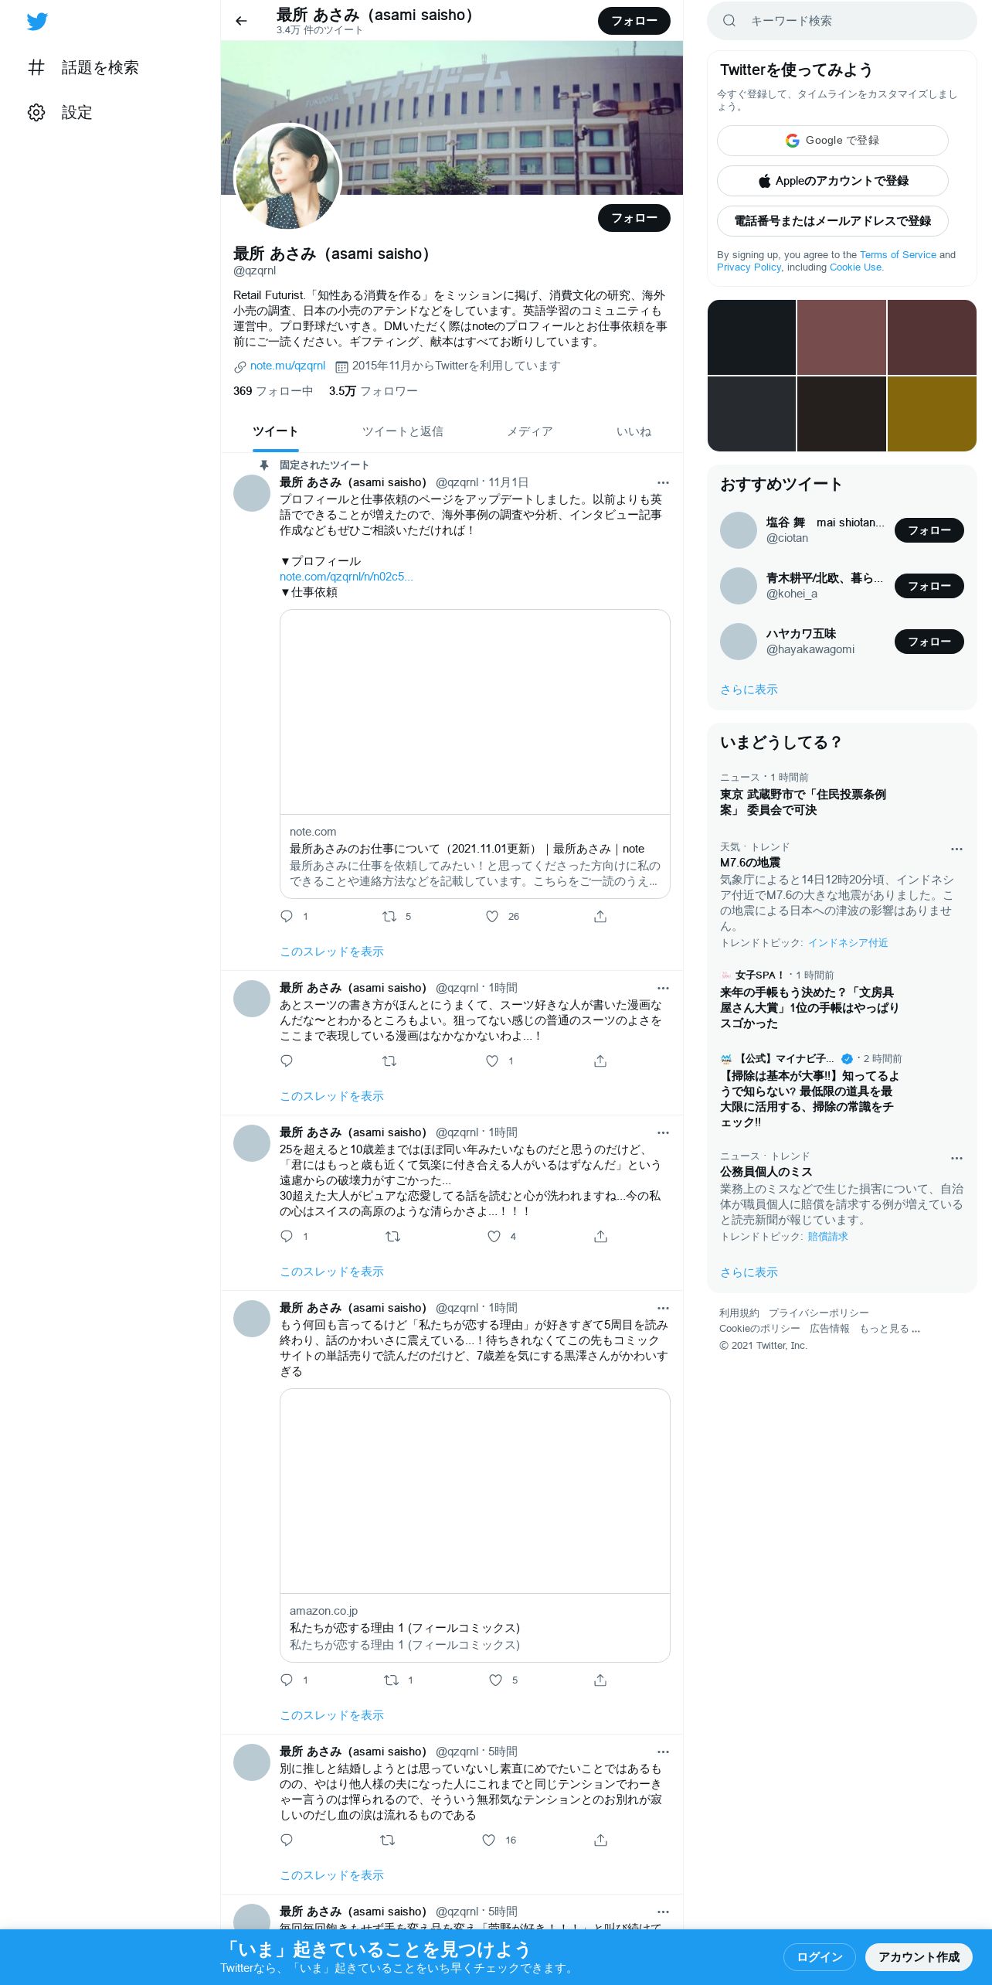Open the 3.5万 フォロワー list

click(373, 391)
